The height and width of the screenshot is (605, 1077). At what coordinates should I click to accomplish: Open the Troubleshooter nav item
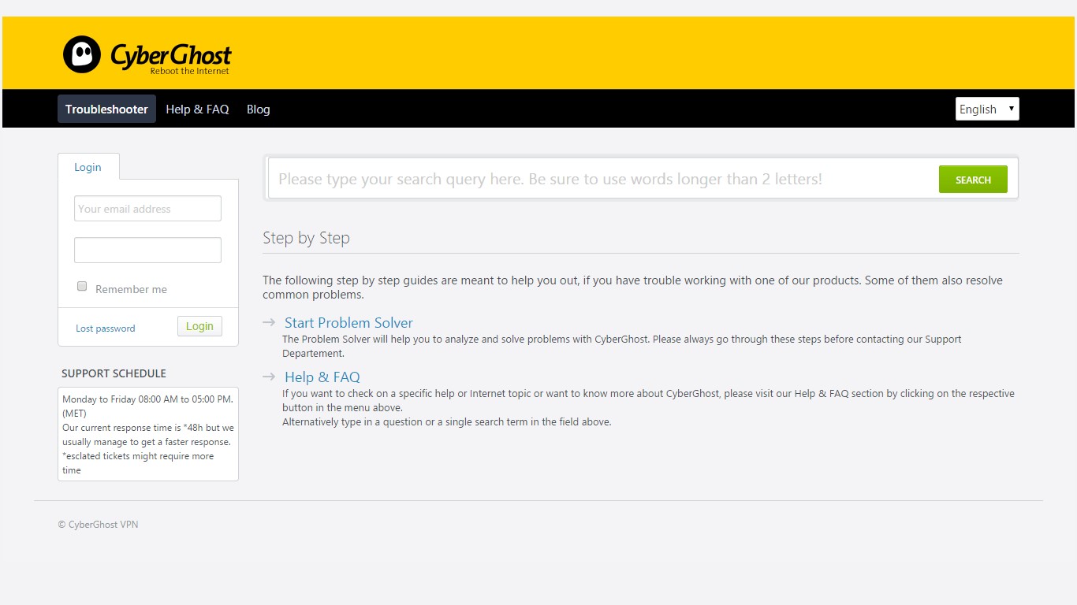point(106,109)
